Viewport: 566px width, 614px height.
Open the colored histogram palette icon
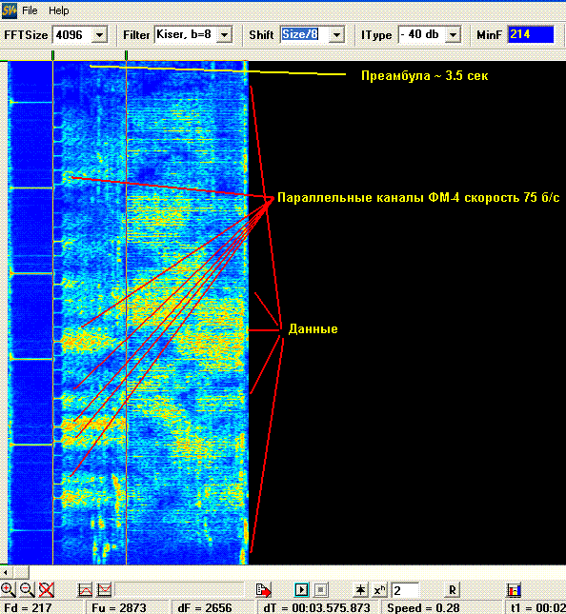click(514, 589)
